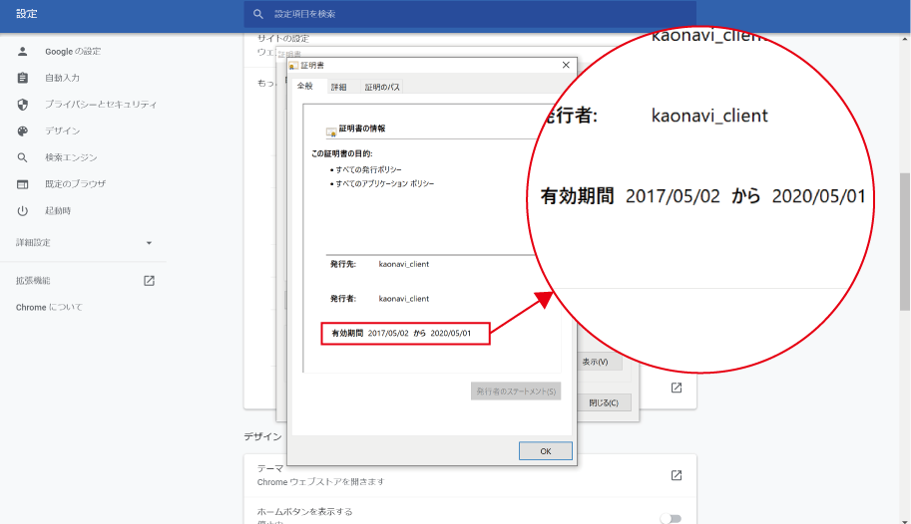This screenshot has height=524, width=911.
Task: Open テーマ Chrome web store external icon
Action: point(677,475)
